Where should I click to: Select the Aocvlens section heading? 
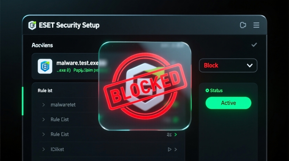[x=42, y=45]
